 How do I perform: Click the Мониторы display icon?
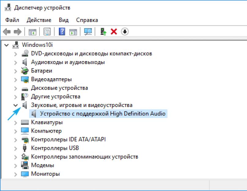click(25, 174)
